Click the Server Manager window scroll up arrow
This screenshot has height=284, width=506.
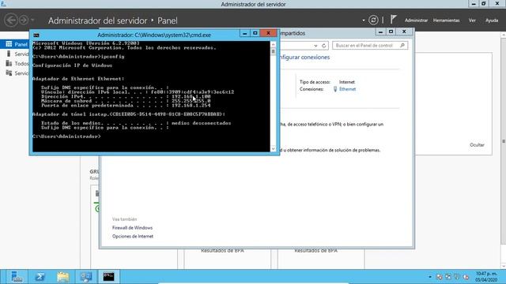[504, 35]
